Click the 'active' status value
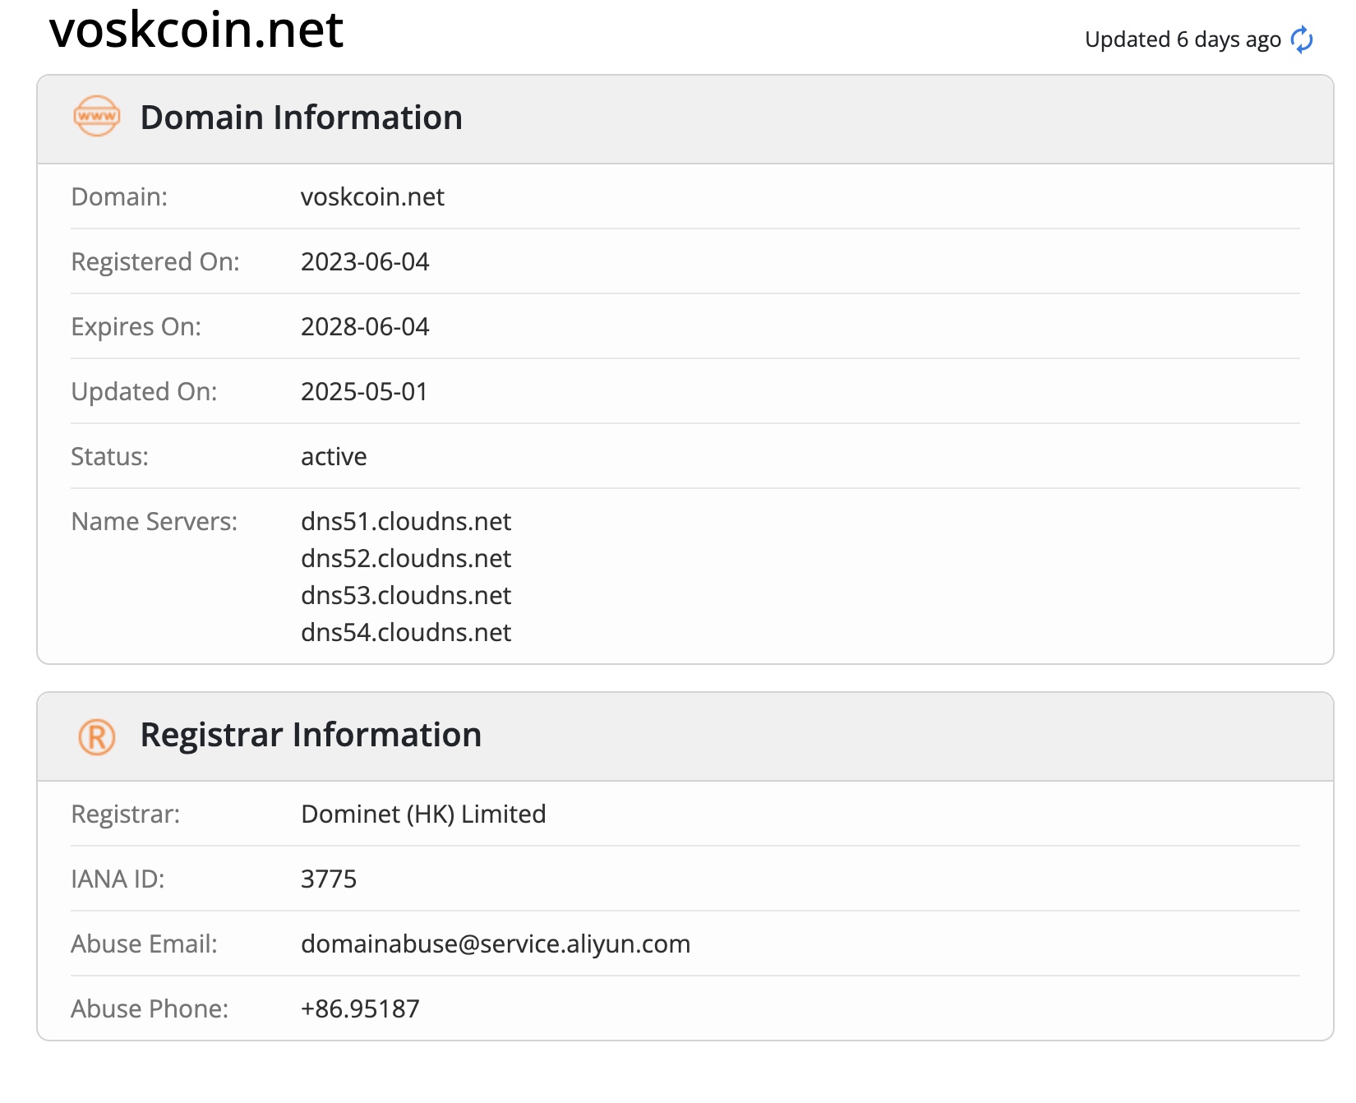Image resolution: width=1356 pixels, height=1103 pixels. pyautogui.click(x=334, y=457)
